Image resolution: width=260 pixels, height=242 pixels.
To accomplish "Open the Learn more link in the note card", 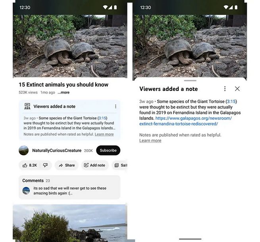I will click(x=104, y=134).
